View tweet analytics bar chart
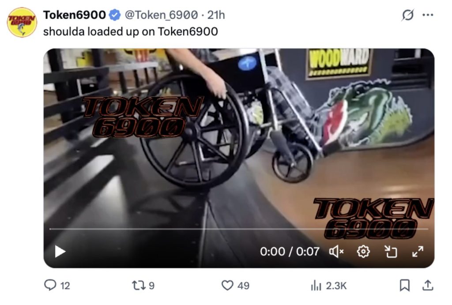The height and width of the screenshot is (305, 452). (x=316, y=286)
